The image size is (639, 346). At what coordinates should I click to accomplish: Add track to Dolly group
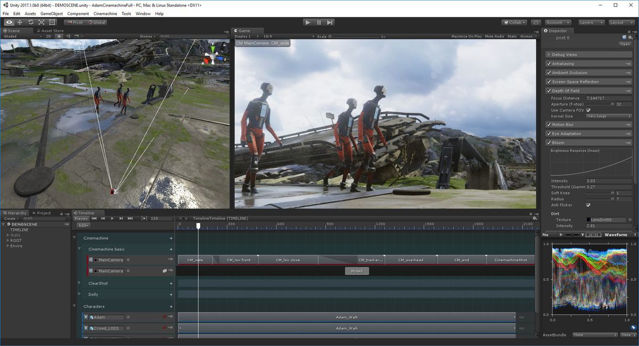(x=171, y=294)
